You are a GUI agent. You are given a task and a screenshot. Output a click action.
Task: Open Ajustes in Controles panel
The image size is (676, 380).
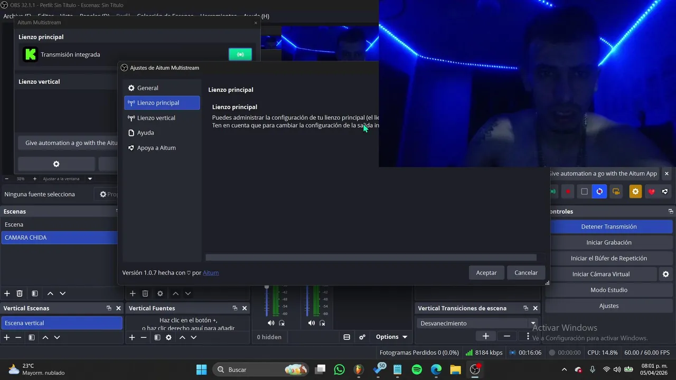[609, 306]
